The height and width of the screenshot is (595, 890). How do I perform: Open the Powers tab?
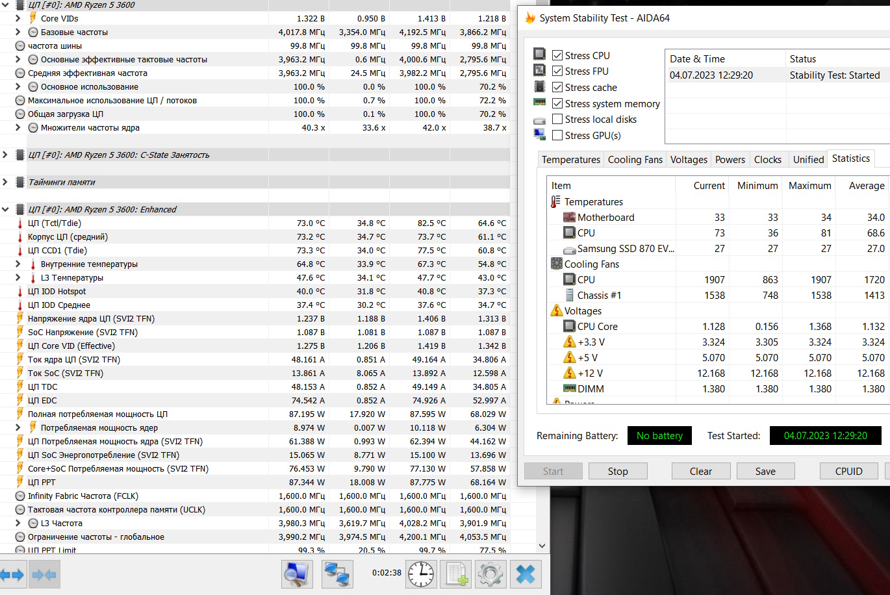click(x=730, y=160)
